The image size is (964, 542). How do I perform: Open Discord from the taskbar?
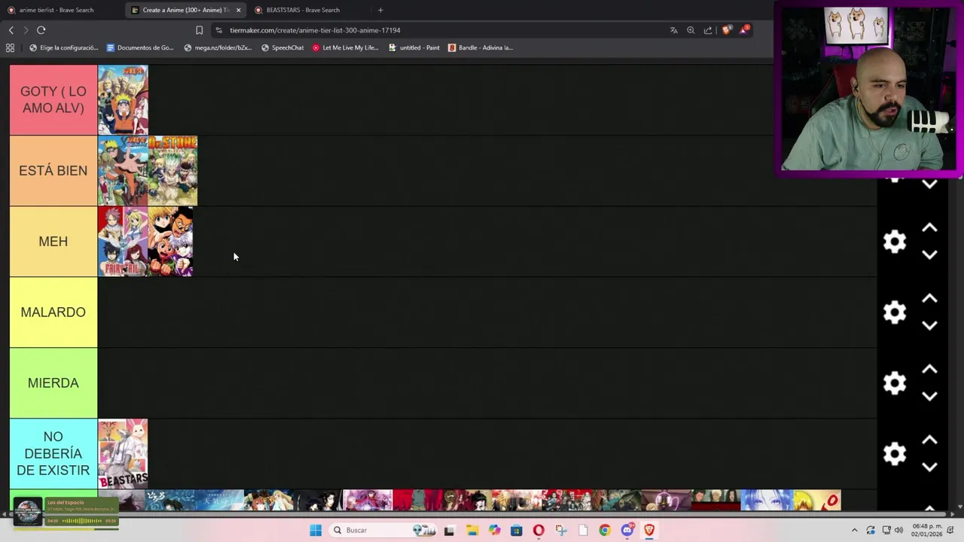click(627, 530)
